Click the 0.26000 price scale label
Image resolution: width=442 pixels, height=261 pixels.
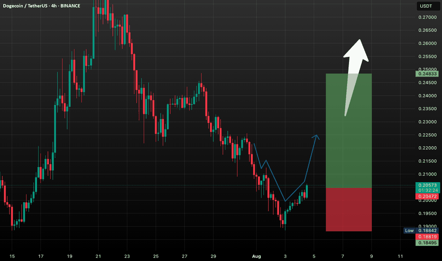coord(427,44)
